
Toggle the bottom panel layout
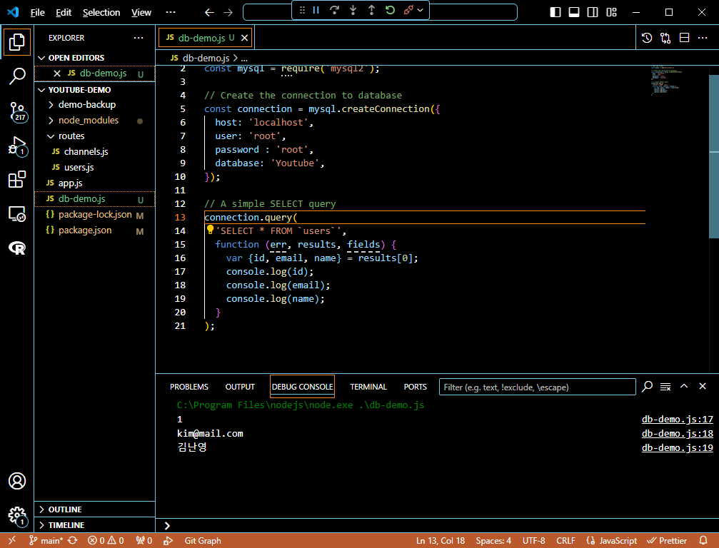coord(574,12)
